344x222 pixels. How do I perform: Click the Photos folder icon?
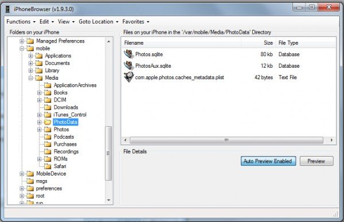pos(48,130)
